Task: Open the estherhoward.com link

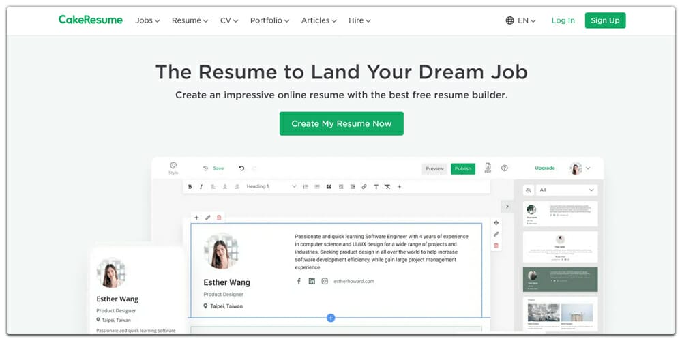Action: coord(353,282)
